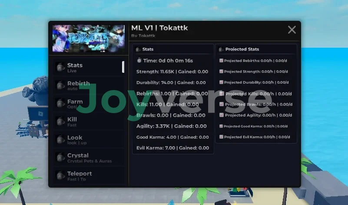Click the Farm tab icon
The height and width of the screenshot is (205, 348).
point(60,104)
